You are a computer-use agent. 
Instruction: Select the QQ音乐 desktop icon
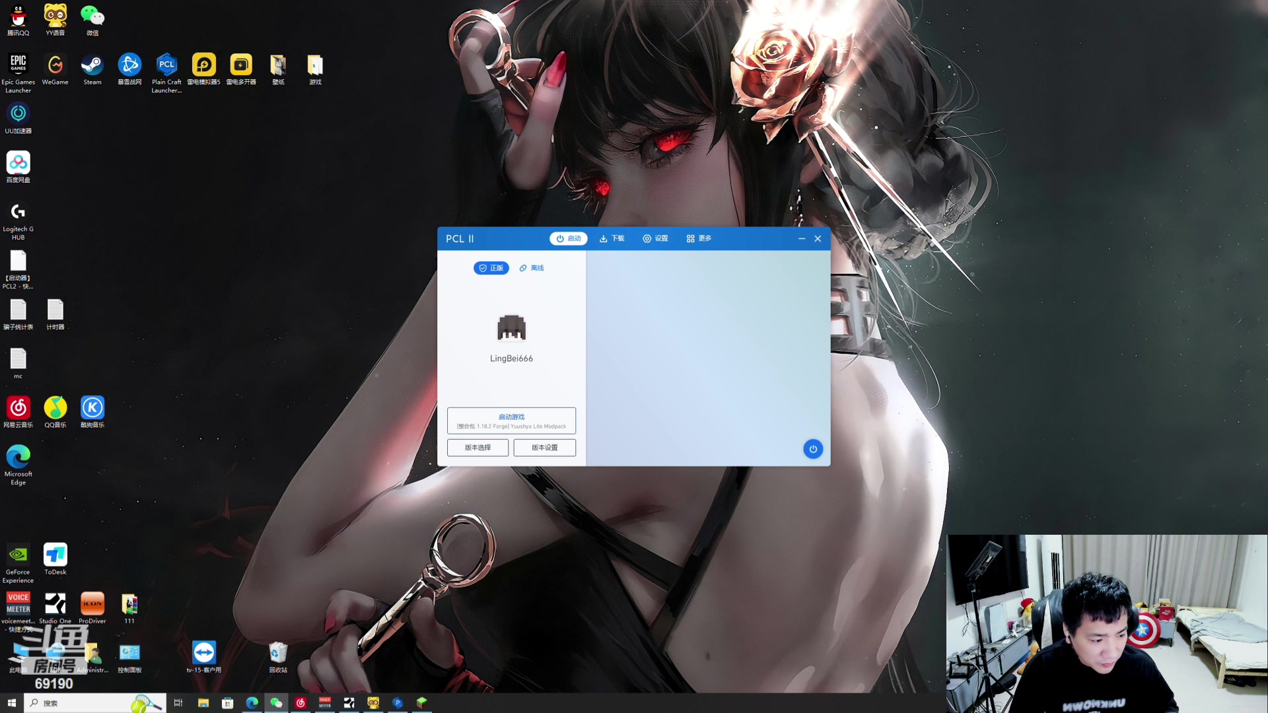[55, 412]
